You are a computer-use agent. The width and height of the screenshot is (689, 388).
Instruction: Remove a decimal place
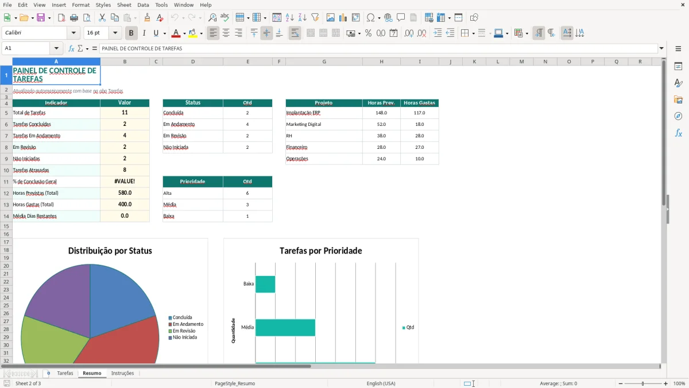422,33
